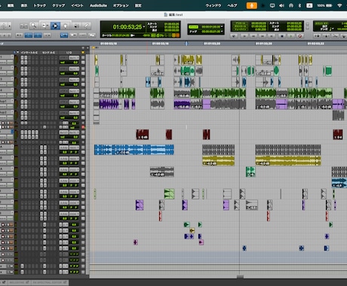Open the クリップ menu
Screen dimensions: 347x286
click(x=58, y=5)
